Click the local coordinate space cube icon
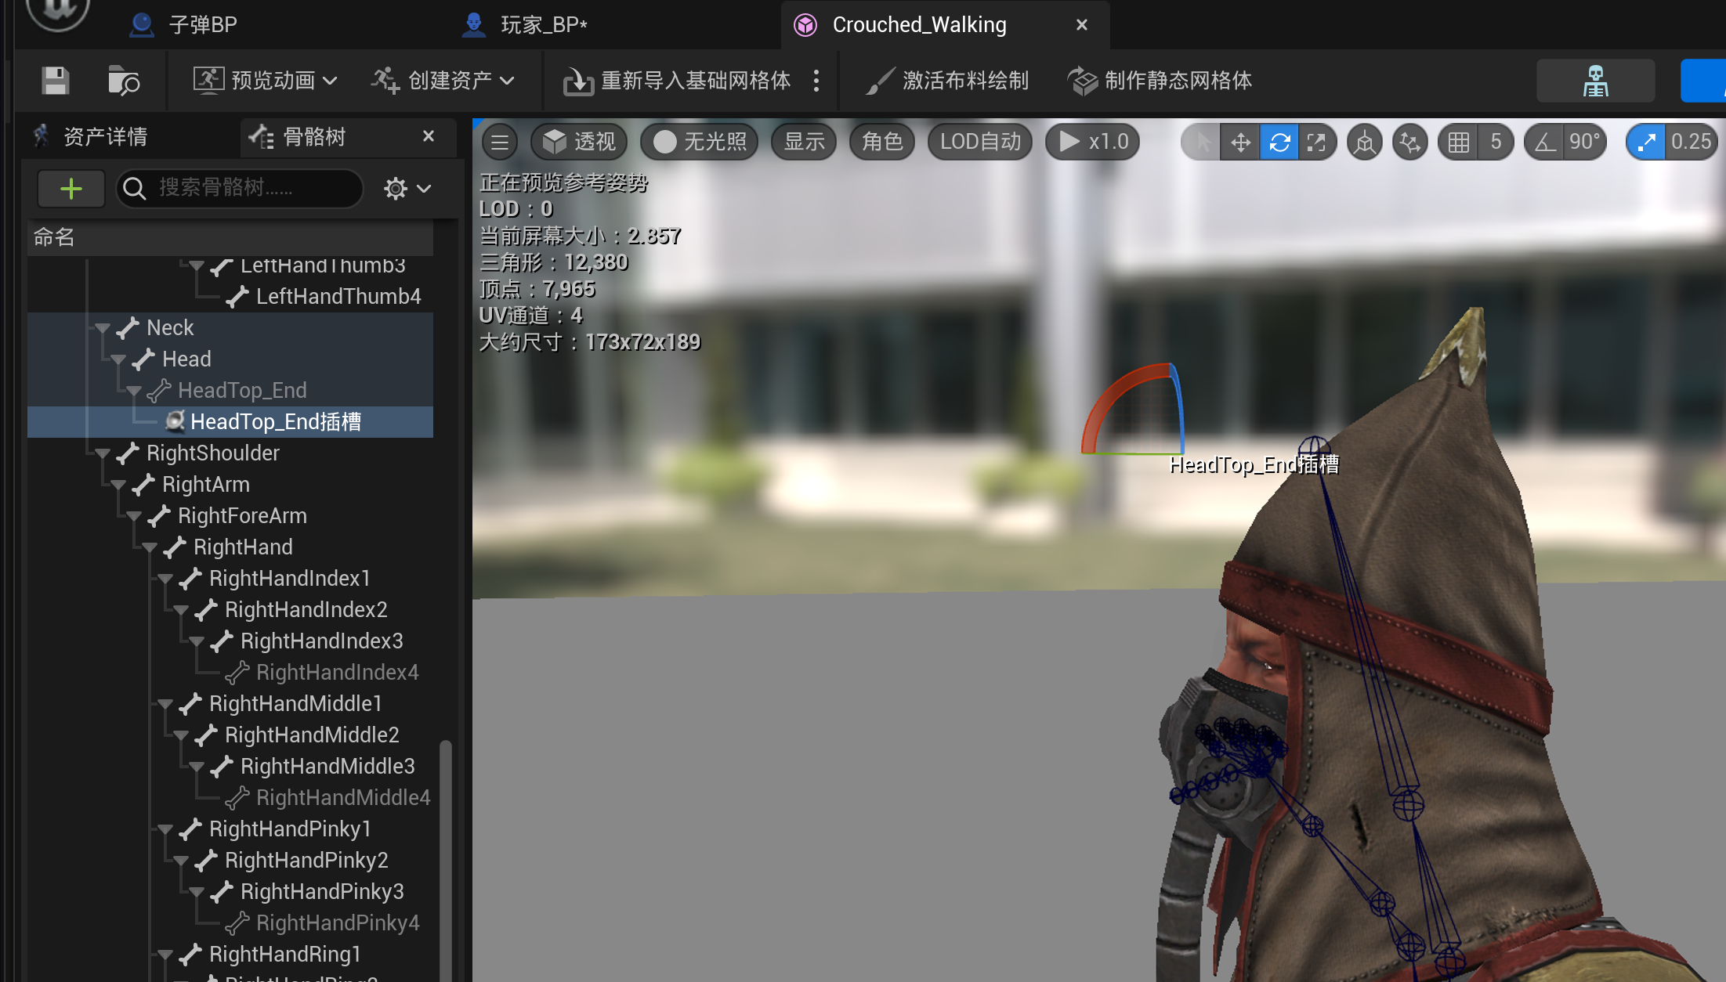 click(x=1365, y=142)
